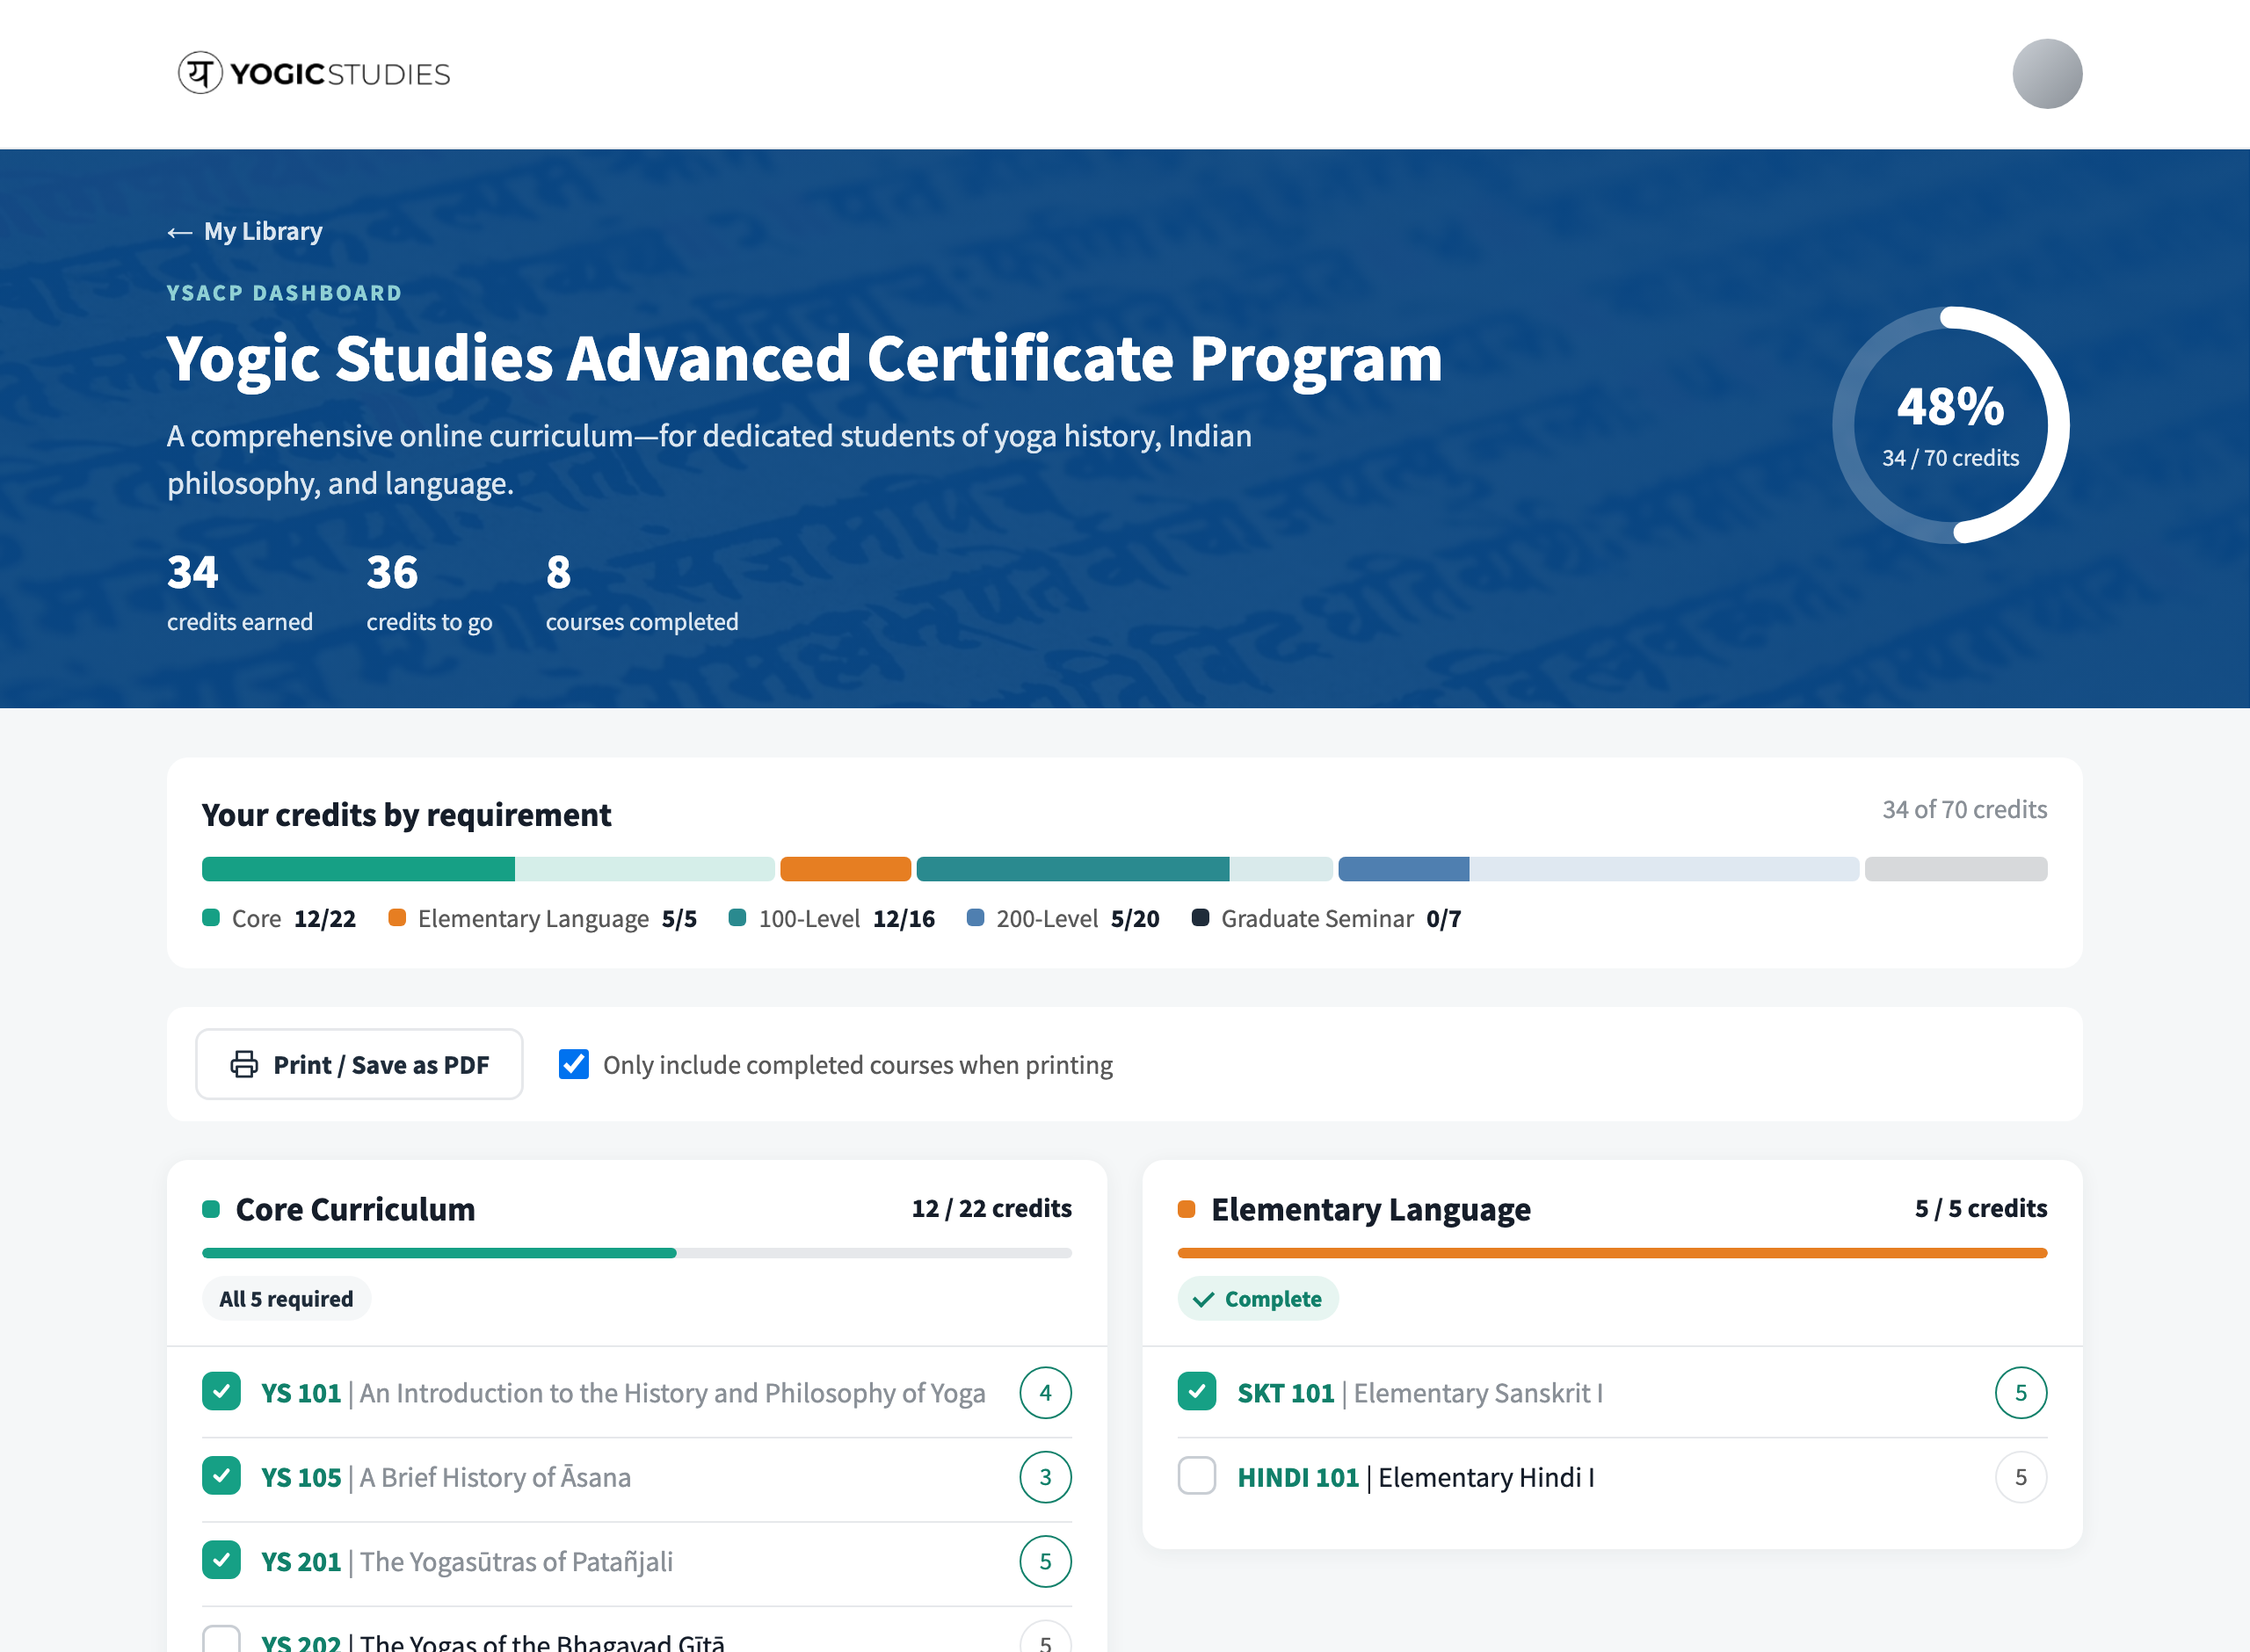This screenshot has height=1652, width=2250.
Task: Check the HINDI 101 course checkbox
Action: [x=1196, y=1476]
